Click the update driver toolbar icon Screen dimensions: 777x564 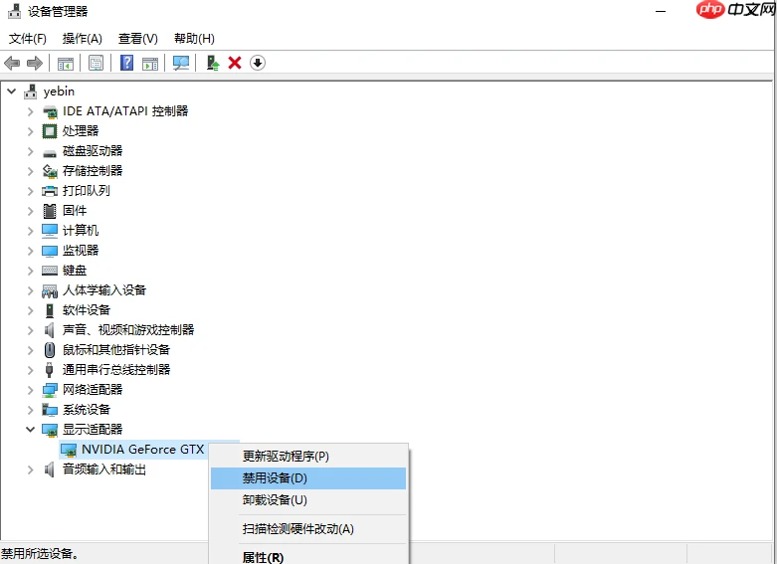click(213, 63)
